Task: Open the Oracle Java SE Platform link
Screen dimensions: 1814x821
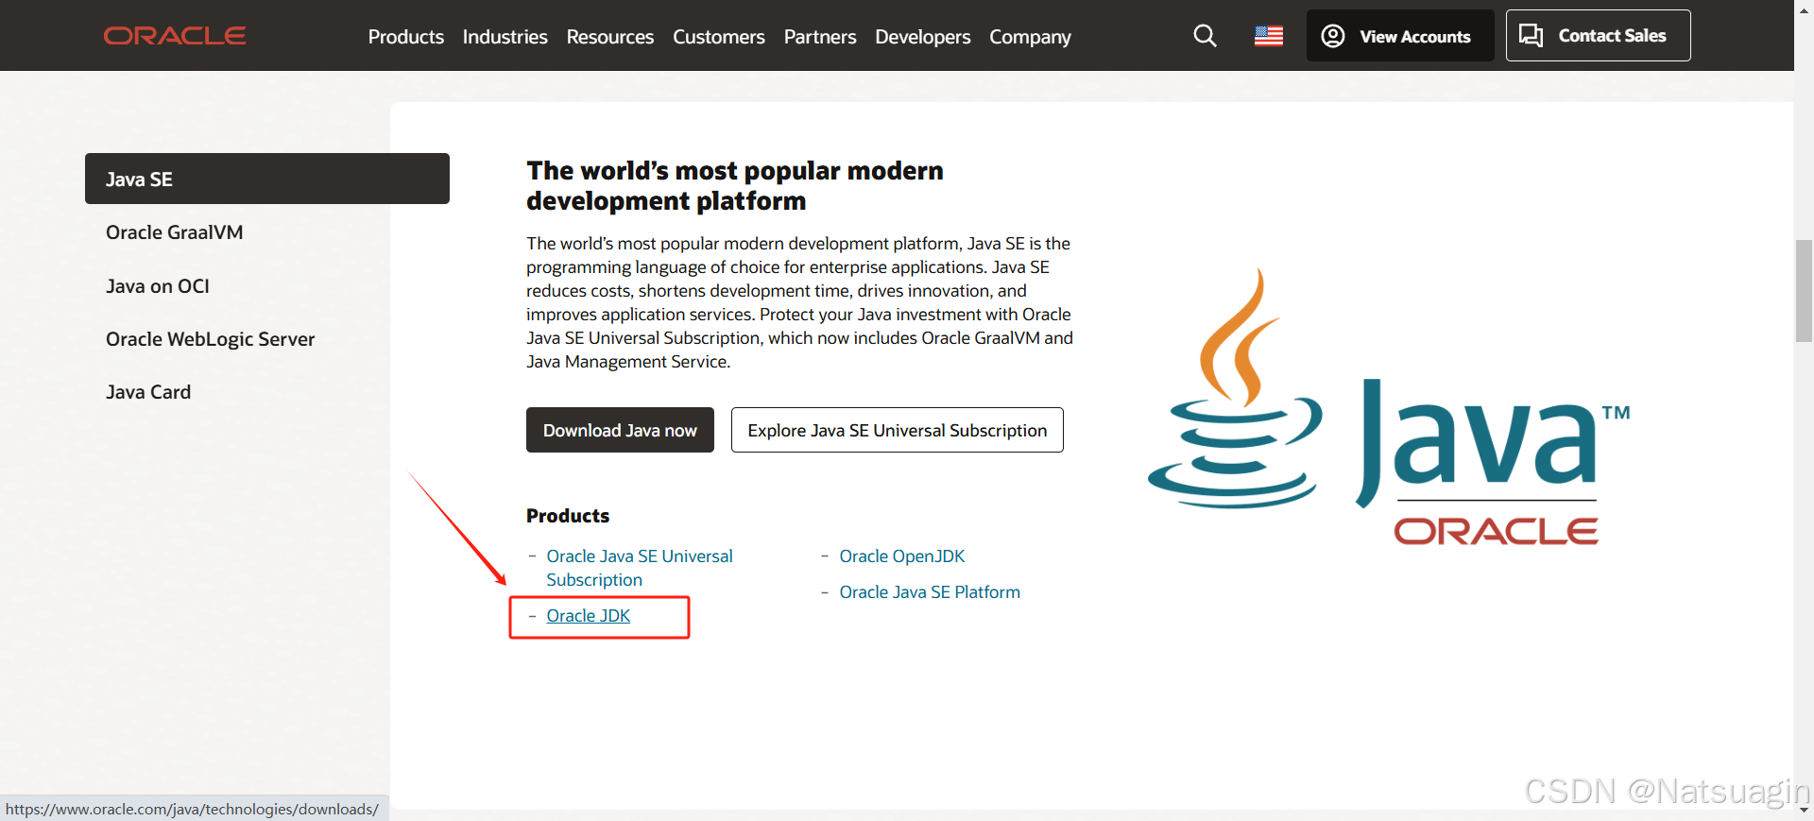Action: pos(930,592)
